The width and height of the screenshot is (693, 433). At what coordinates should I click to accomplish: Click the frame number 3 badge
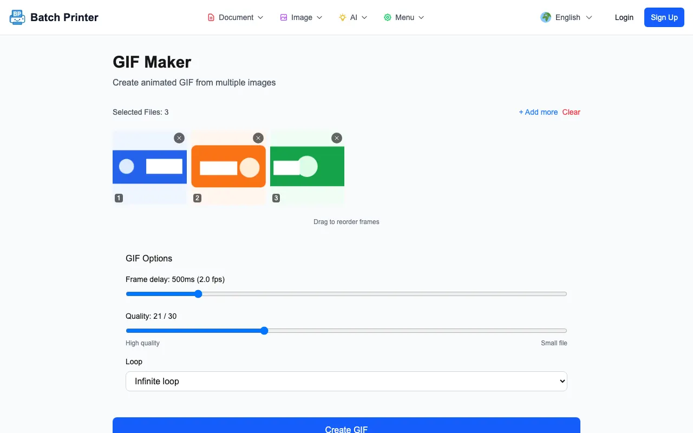(276, 198)
